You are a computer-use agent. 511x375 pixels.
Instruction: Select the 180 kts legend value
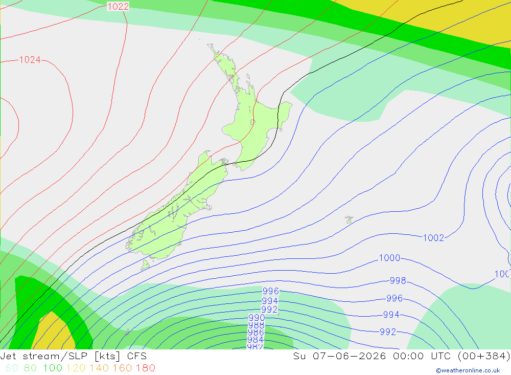(145, 368)
